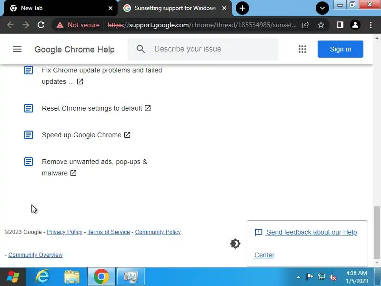Click scrollbar down arrow

(x=377, y=263)
